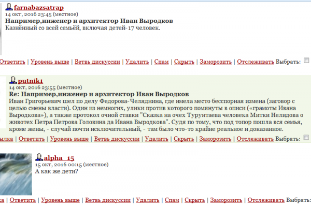This screenshot has height=205, width=311.
Task: Open alpha_15's waterfall avatar image
Action: [x=16, y=174]
